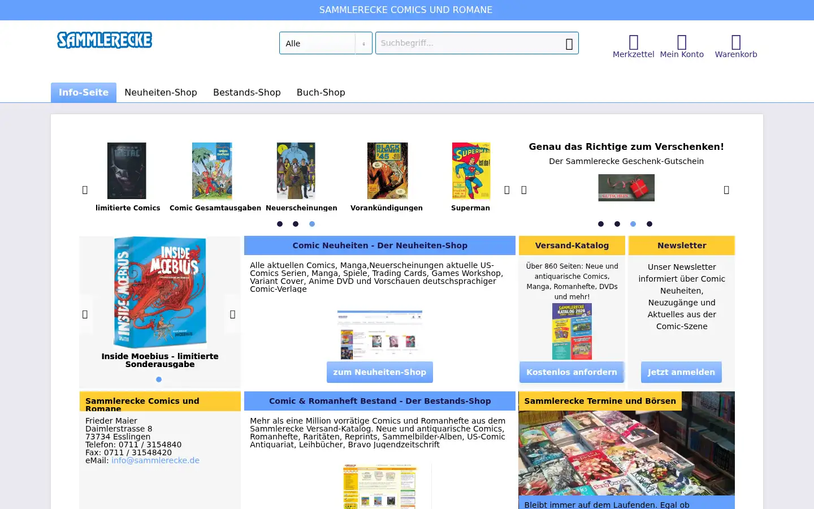Click the Katalog 2026 cover image
The width and height of the screenshot is (814, 509).
tap(572, 331)
